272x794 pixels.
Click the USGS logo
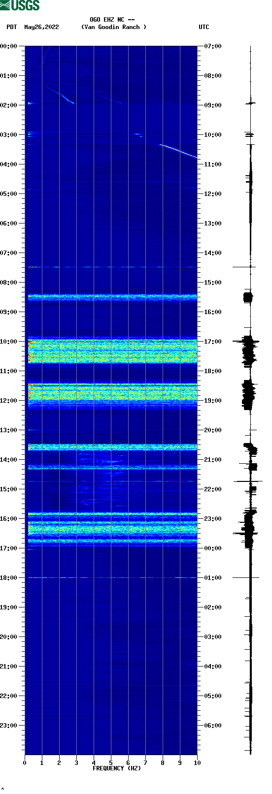20,5
